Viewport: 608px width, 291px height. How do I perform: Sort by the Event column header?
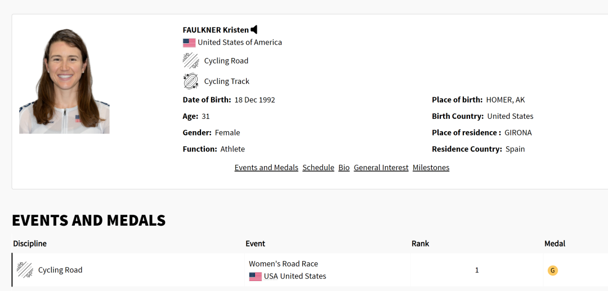[256, 244]
